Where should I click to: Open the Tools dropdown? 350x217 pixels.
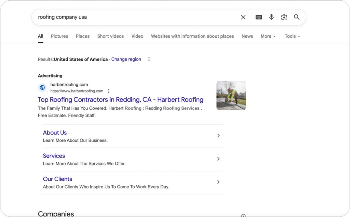tap(292, 36)
